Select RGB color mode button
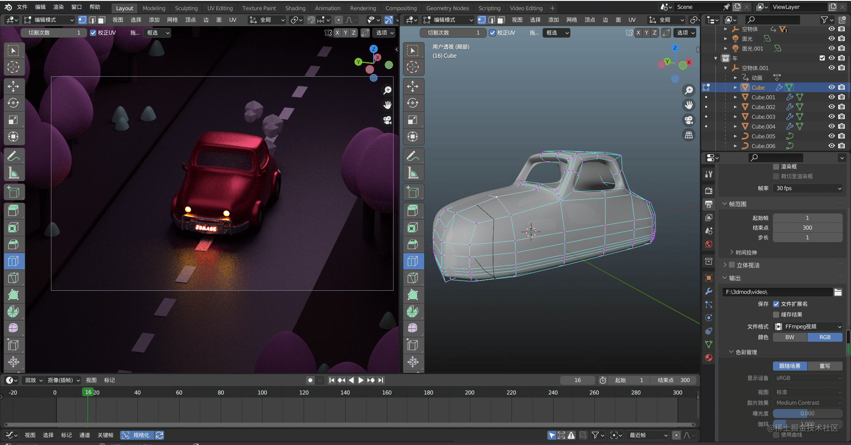The image size is (851, 445). point(825,337)
